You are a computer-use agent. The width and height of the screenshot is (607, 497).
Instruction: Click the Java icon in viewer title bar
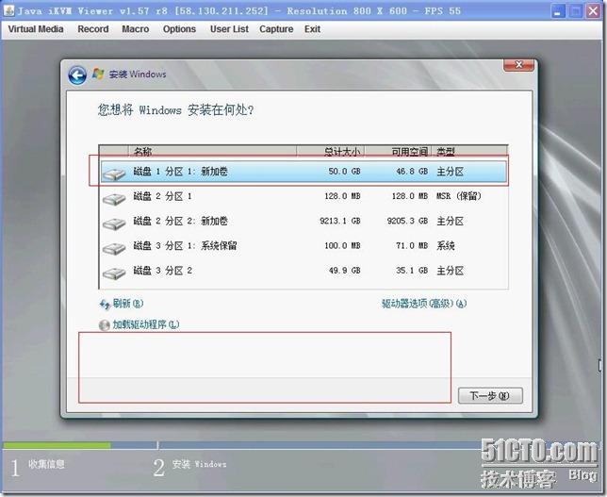click(x=8, y=10)
